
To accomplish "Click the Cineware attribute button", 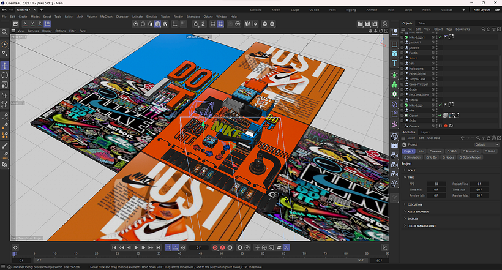I will point(435,151).
